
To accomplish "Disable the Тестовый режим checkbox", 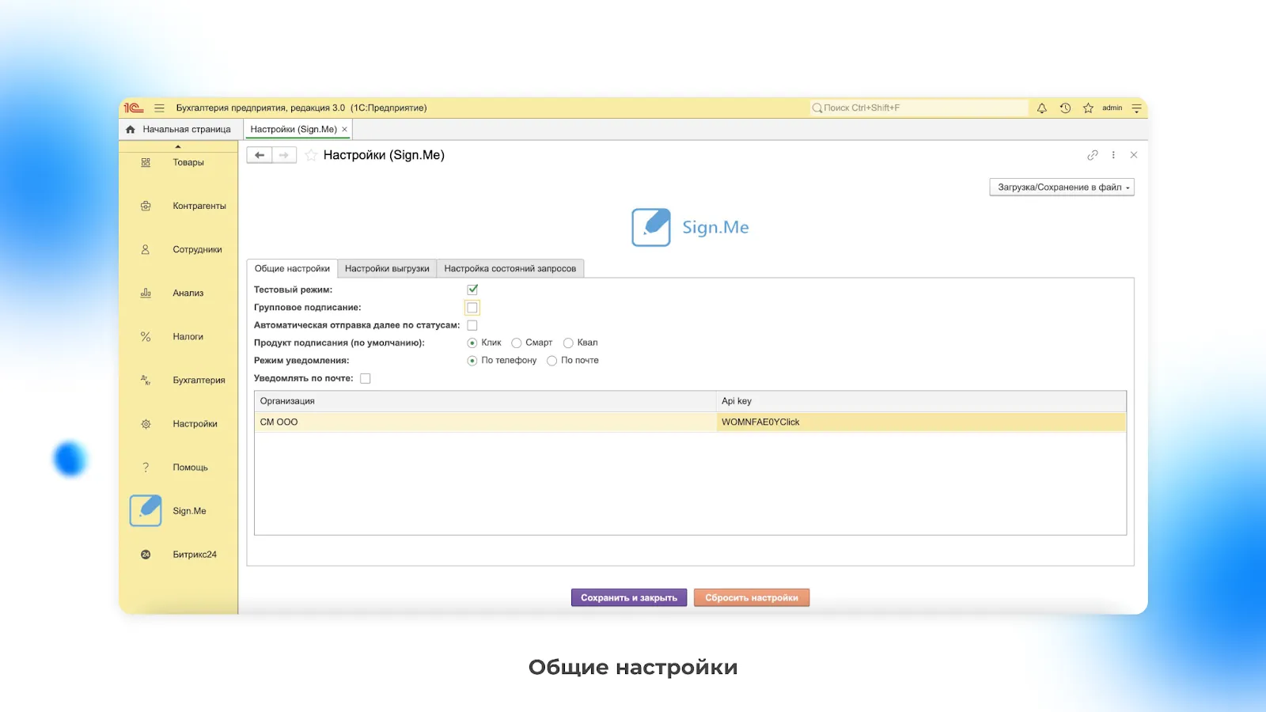I will [x=472, y=290].
